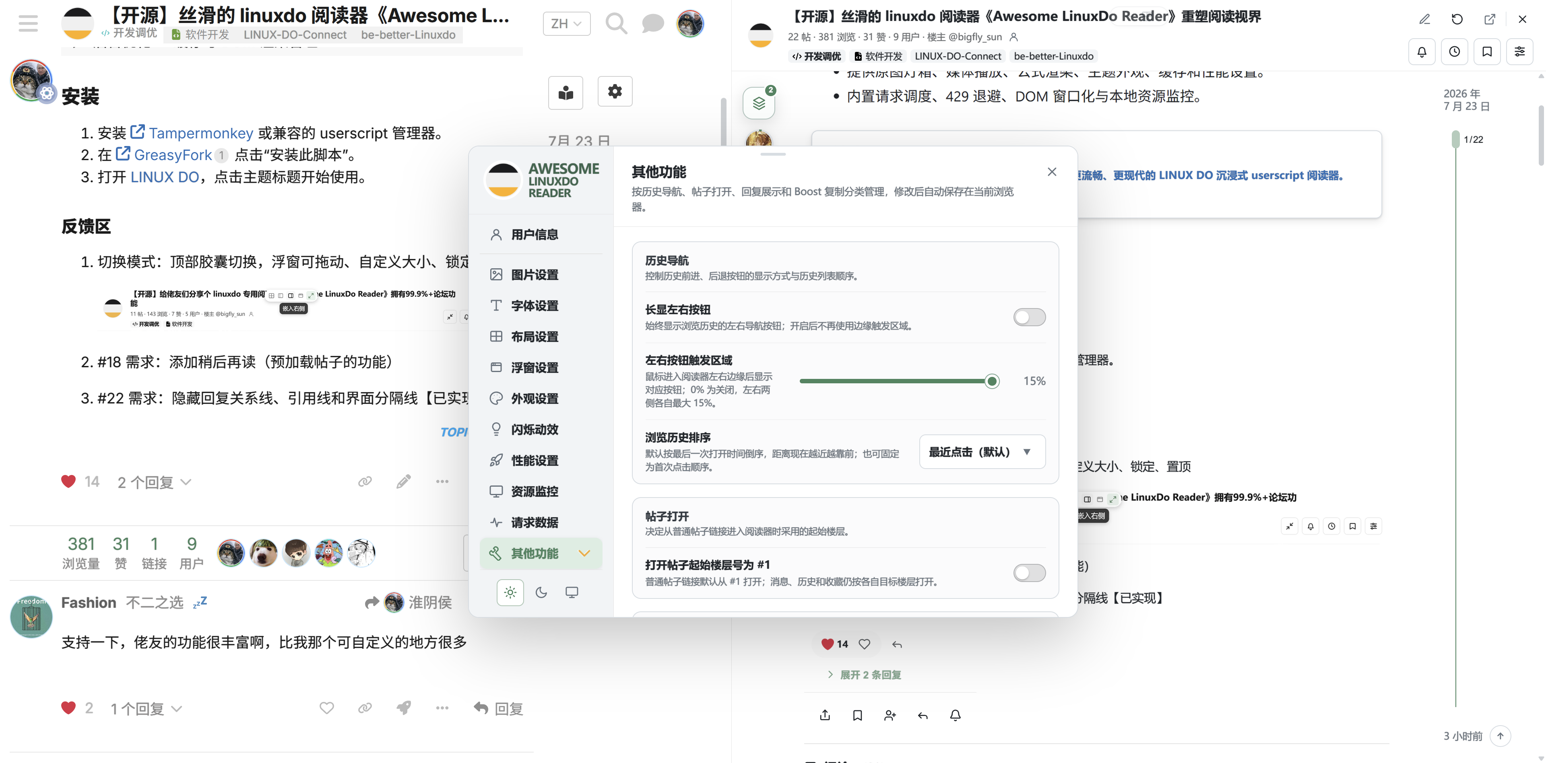Select 图片设置 in settings sidebar
The height and width of the screenshot is (763, 1546).
pos(540,275)
